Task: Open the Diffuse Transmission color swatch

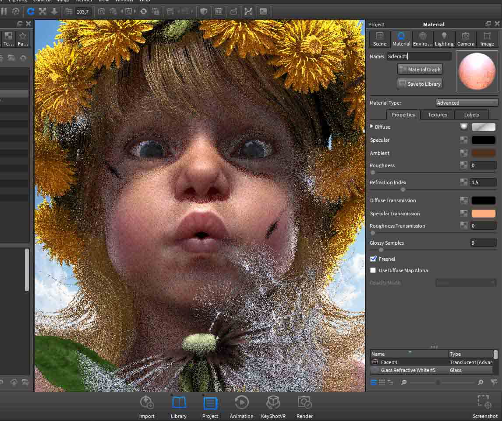Action: click(x=484, y=200)
